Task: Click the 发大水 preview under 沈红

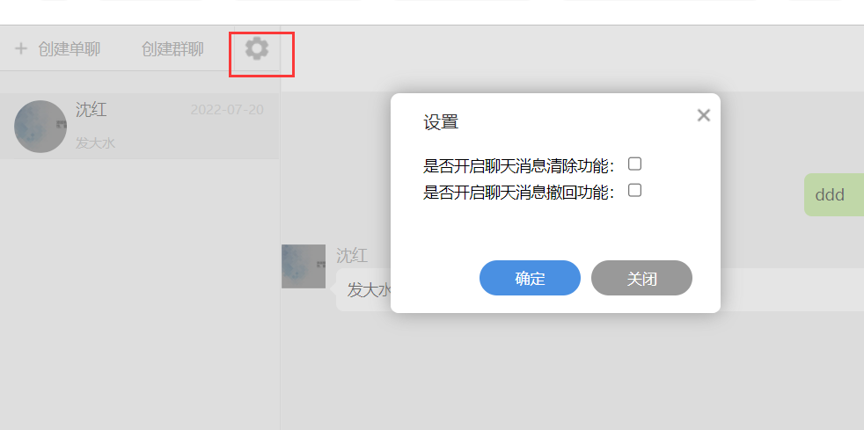Action: pos(95,143)
